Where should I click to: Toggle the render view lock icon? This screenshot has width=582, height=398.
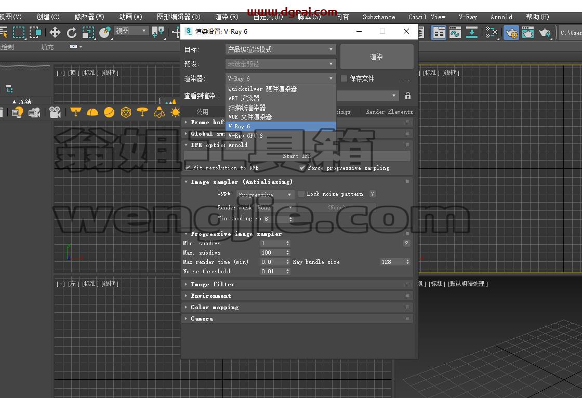(x=408, y=96)
